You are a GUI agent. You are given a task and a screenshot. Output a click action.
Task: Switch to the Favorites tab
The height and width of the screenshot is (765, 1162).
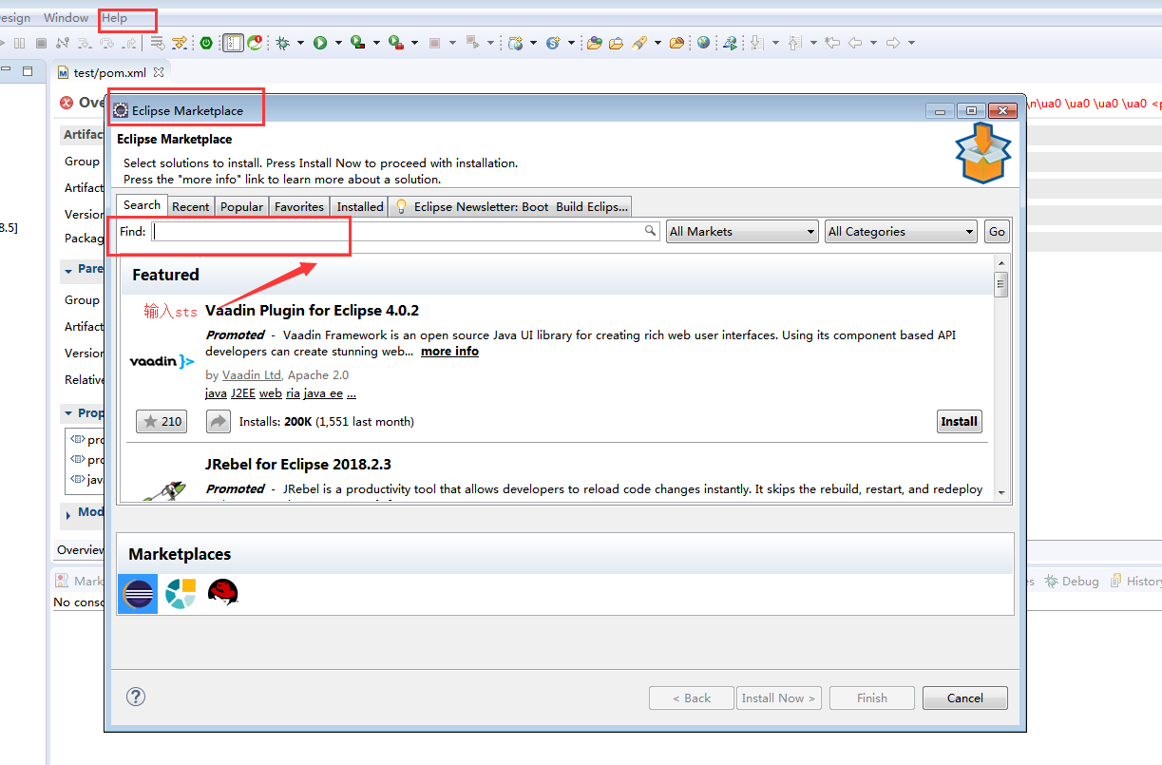pyautogui.click(x=299, y=206)
